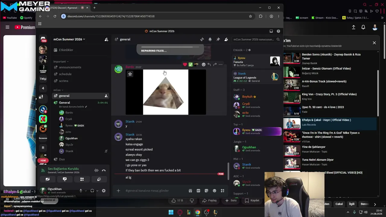The image size is (386, 217).
Task: Select the general text channel
Action: point(81,96)
